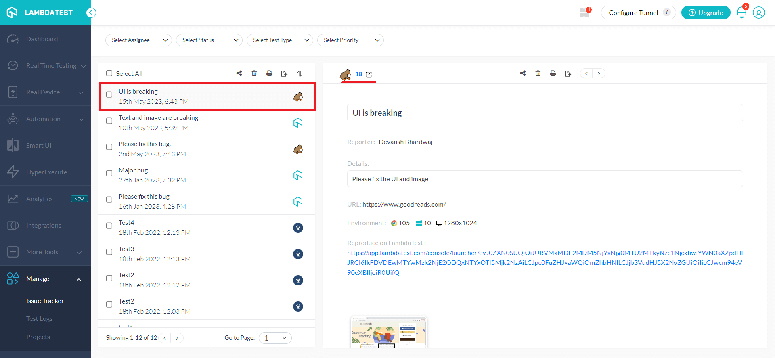Open Analytics from the sidebar
775x358 pixels.
pos(45,199)
